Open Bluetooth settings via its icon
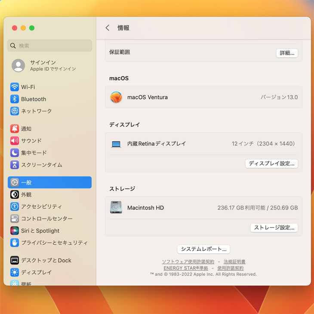Image resolution: width=314 pixels, height=314 pixels. pyautogui.click(x=15, y=99)
